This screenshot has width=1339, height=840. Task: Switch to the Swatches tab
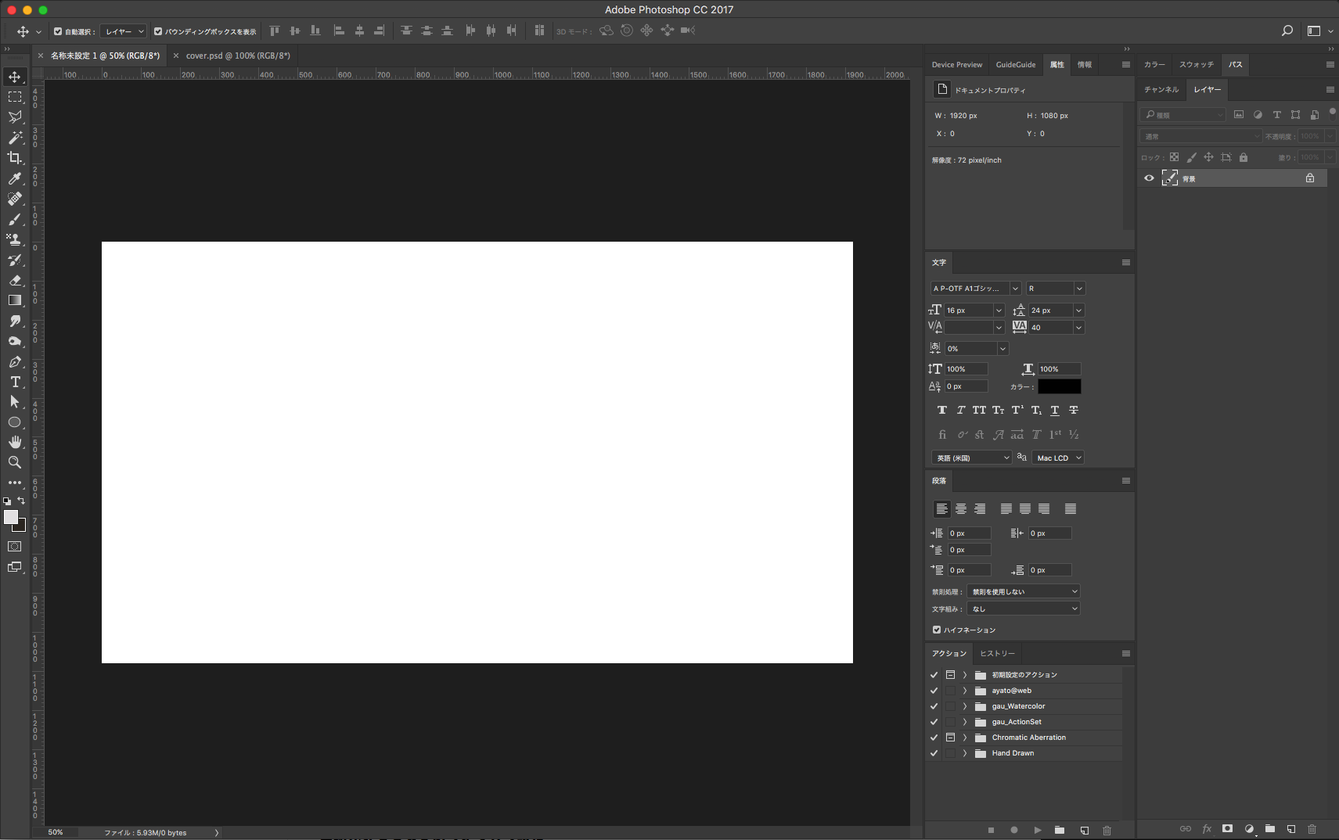(1196, 65)
